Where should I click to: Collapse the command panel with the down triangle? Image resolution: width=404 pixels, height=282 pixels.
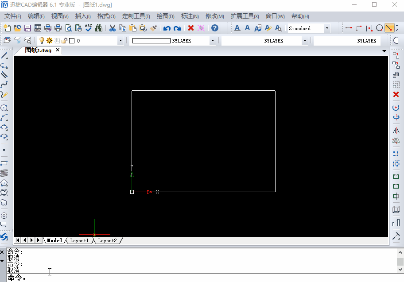(x=2, y=261)
